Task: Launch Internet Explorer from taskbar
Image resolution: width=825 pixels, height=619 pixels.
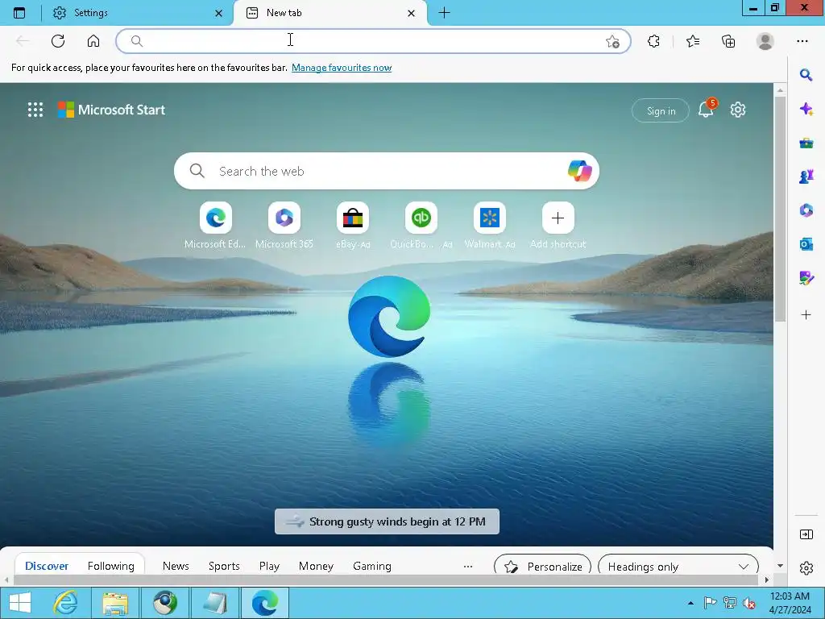Action: tap(66, 603)
